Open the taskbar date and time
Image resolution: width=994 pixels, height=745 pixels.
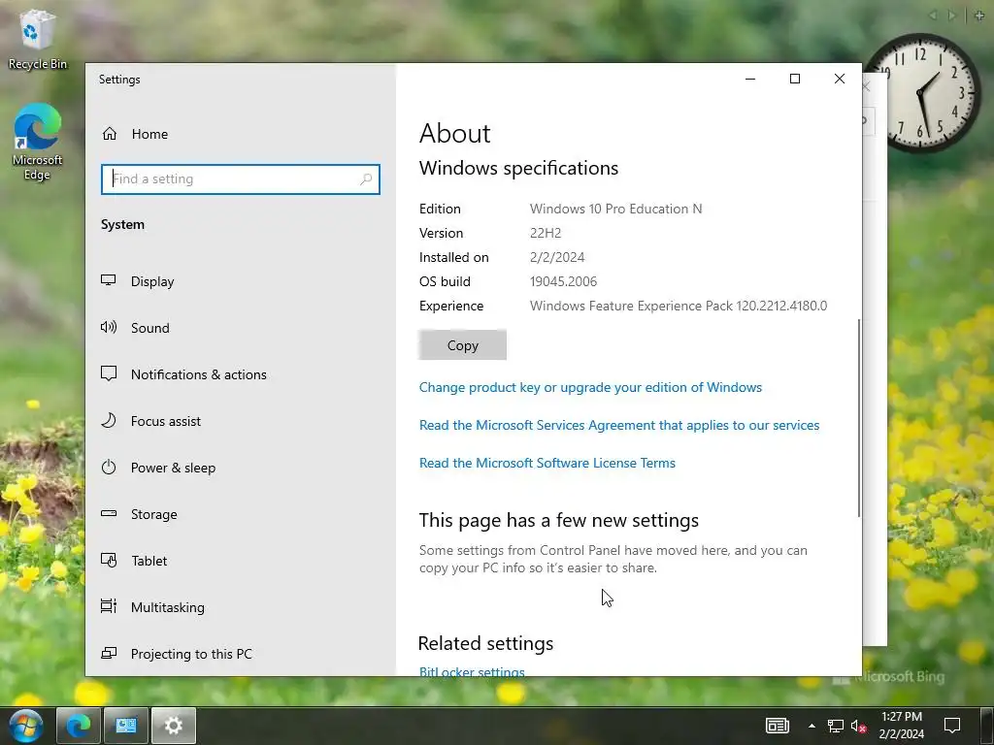tap(902, 726)
